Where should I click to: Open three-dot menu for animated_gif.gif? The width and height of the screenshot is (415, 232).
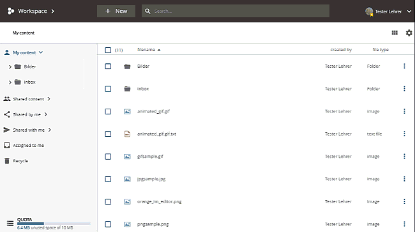pos(404,111)
